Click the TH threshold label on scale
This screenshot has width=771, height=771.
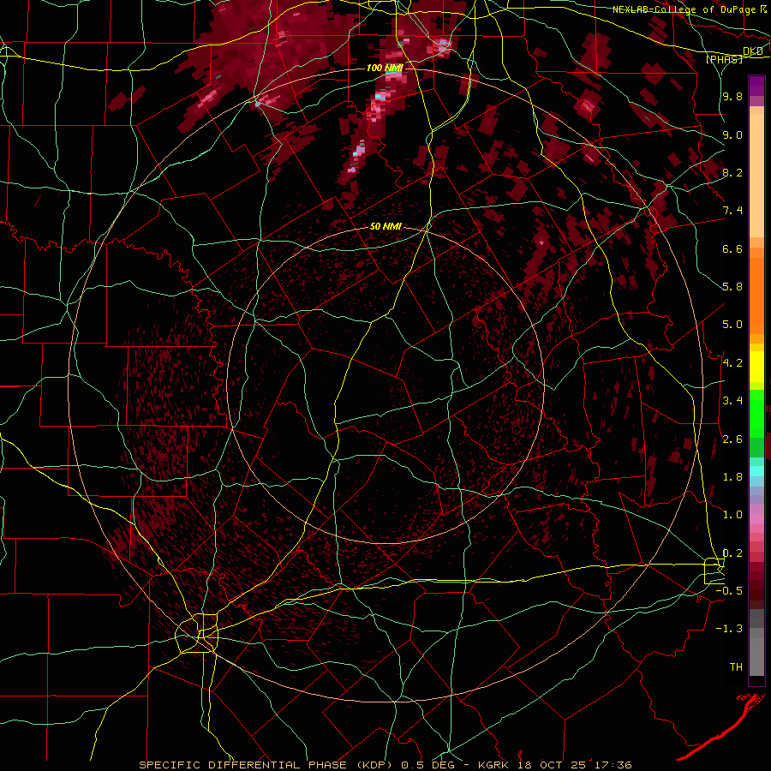tap(736, 667)
